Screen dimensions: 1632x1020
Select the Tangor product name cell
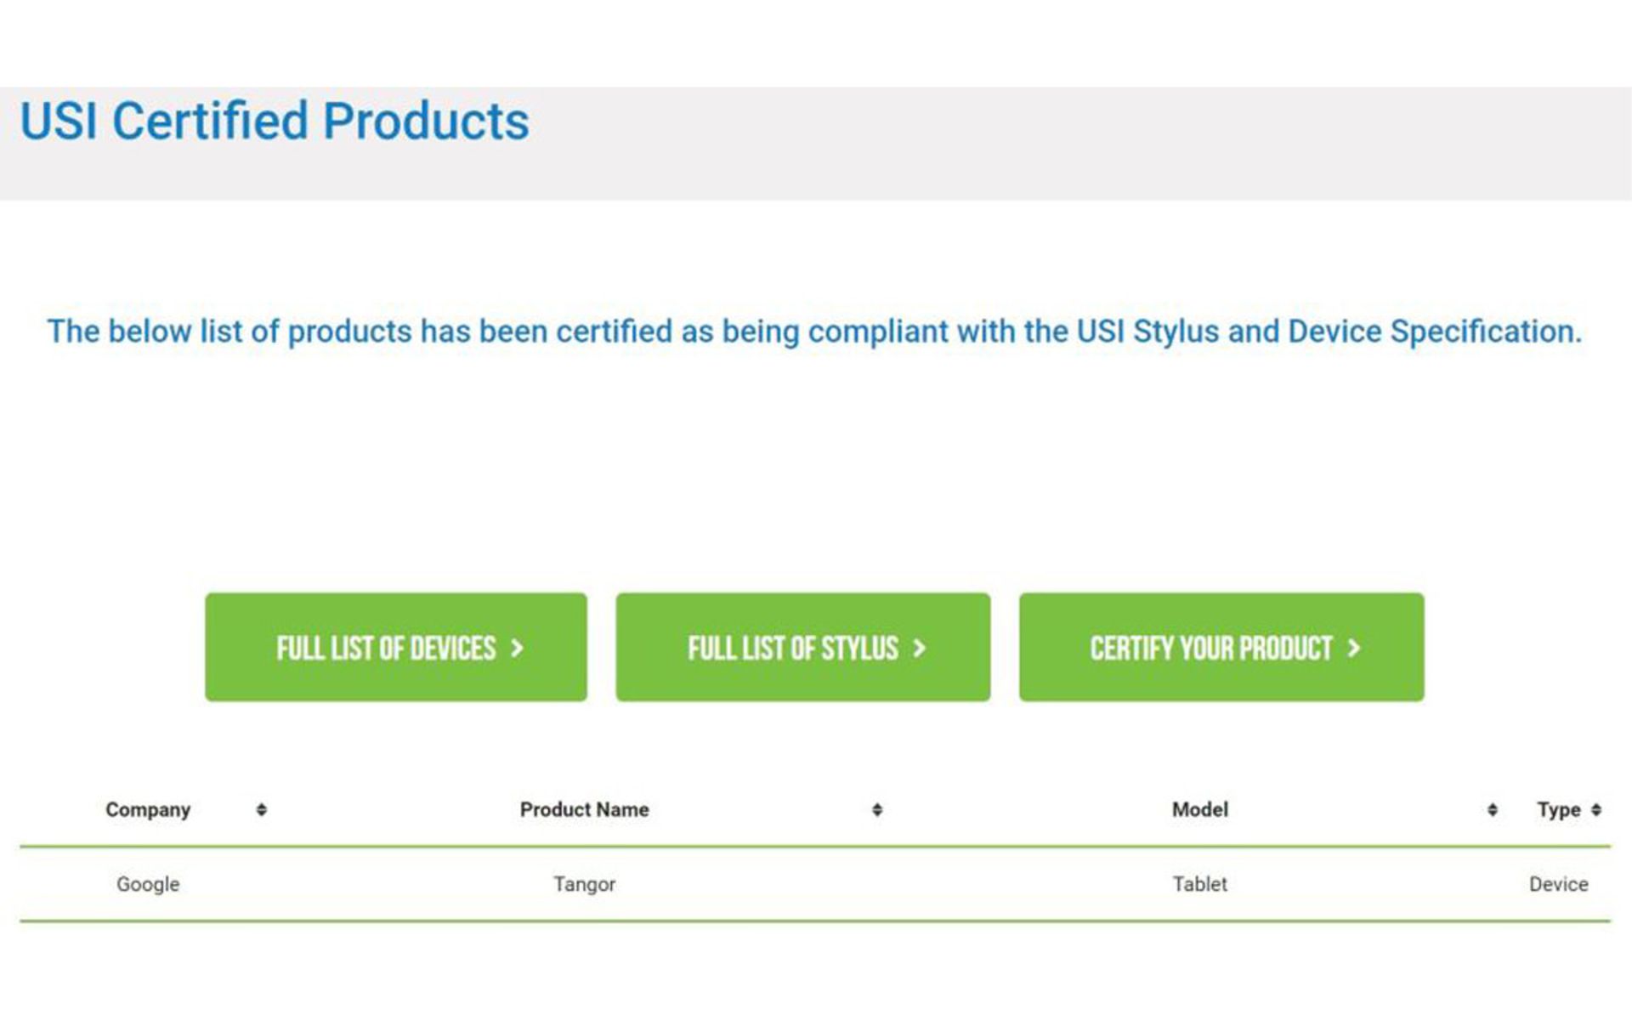[585, 884]
